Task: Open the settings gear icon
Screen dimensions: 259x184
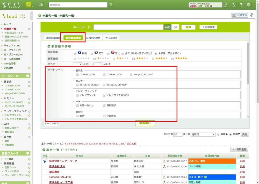Action: tap(249, 5)
